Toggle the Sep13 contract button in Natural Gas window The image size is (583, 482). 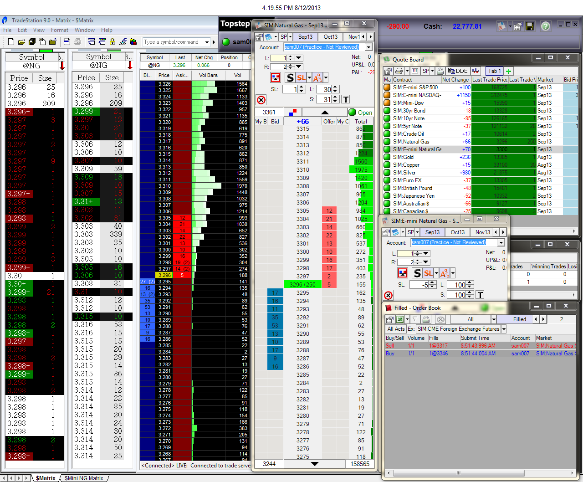click(x=306, y=37)
